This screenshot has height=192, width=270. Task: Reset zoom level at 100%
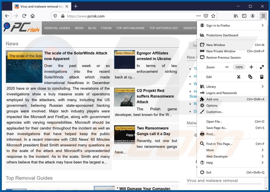pyautogui.click(x=239, y=67)
